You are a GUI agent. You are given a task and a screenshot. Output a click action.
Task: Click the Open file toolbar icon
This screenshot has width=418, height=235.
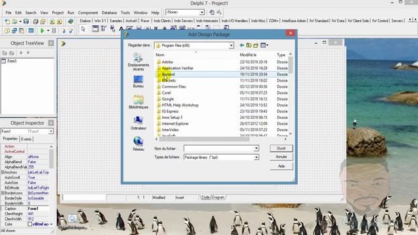click(14, 22)
